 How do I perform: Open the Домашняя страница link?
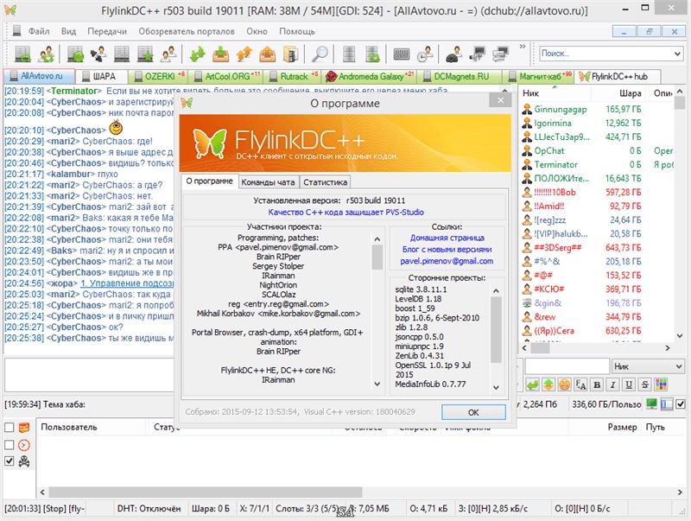click(447, 238)
